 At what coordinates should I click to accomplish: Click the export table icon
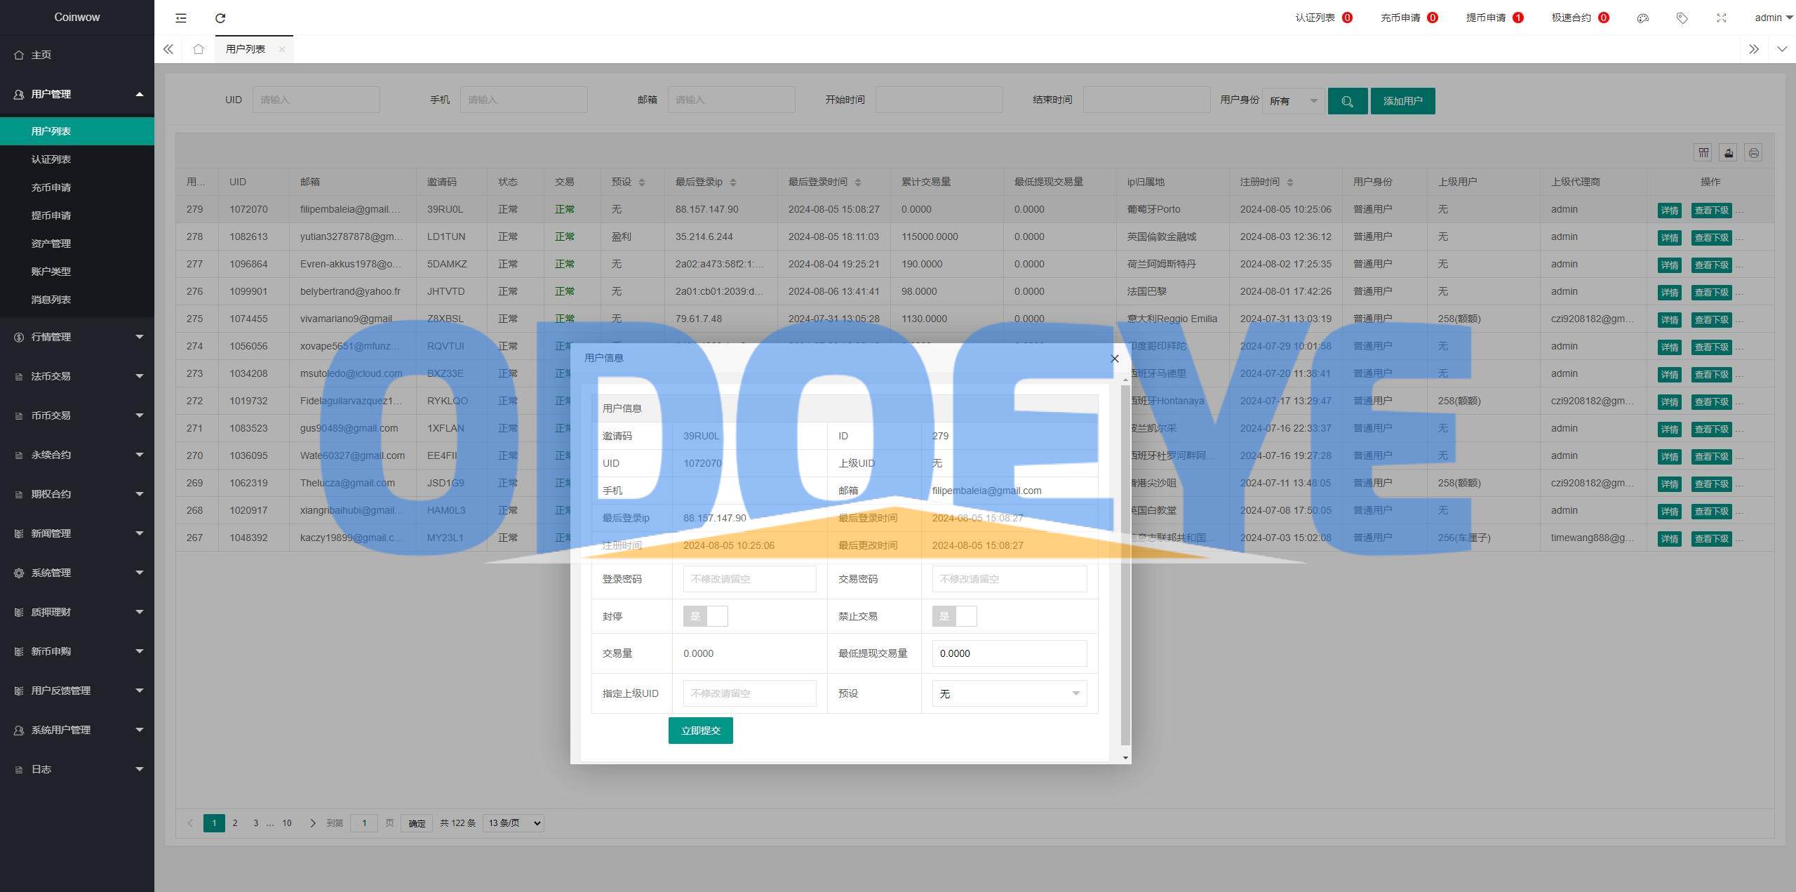pyautogui.click(x=1729, y=152)
